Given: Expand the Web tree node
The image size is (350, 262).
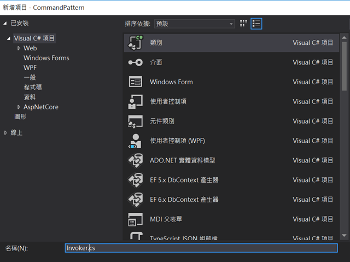Looking at the screenshot, I should coord(19,48).
